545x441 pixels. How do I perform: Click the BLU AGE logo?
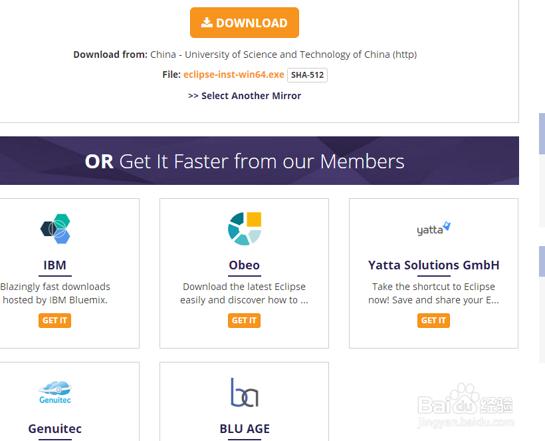click(244, 392)
